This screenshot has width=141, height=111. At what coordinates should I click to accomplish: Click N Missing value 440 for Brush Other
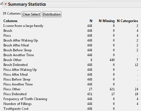pyautogui.click(x=112, y=60)
